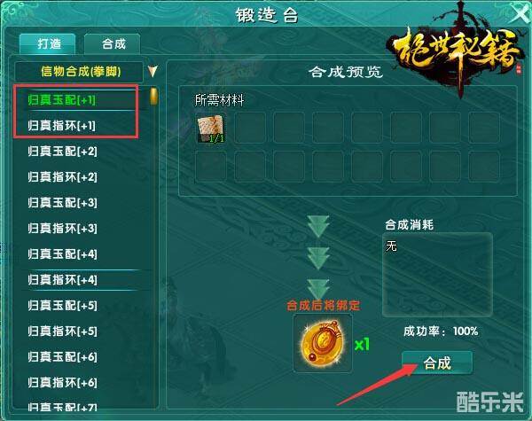
Task: Click the second empty material slot
Action: [x=250, y=128]
